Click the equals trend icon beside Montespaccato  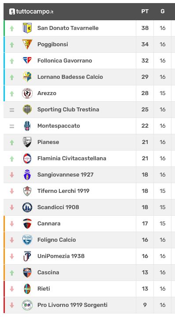click(12, 126)
